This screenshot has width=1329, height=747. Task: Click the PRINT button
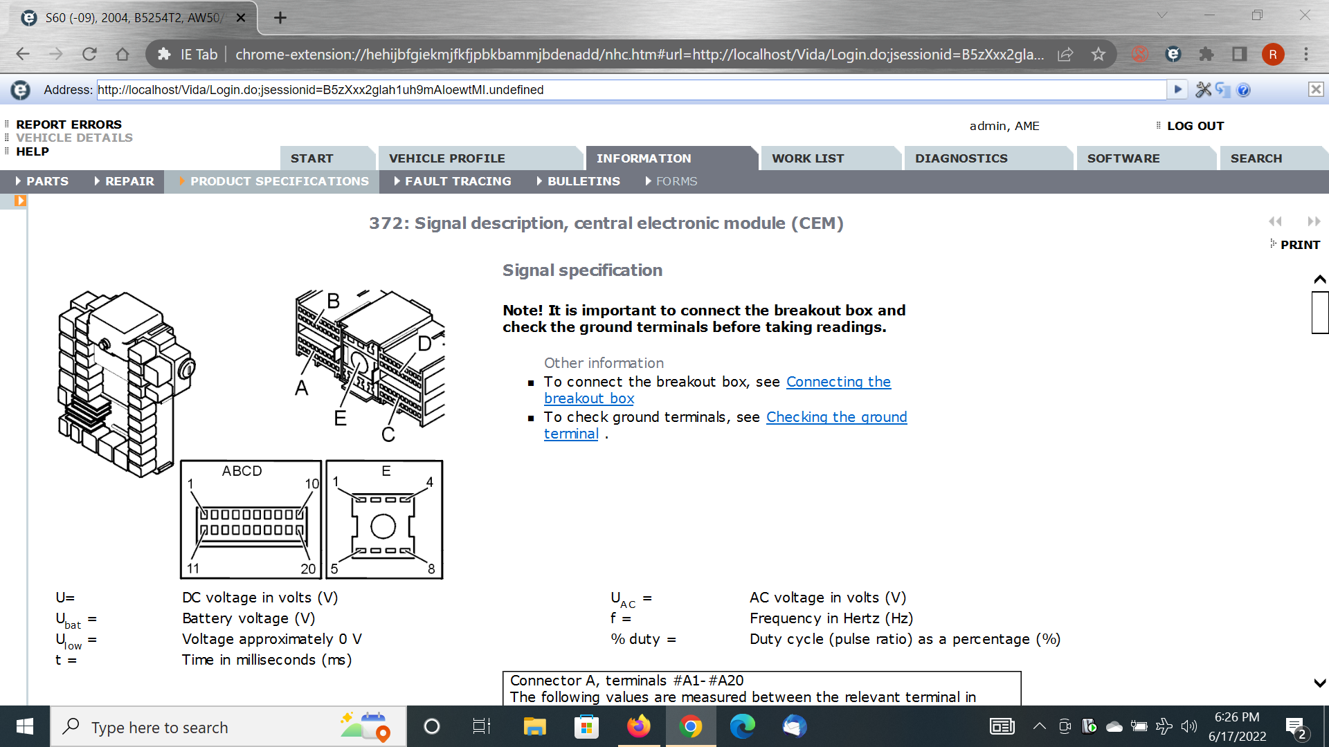coord(1299,245)
